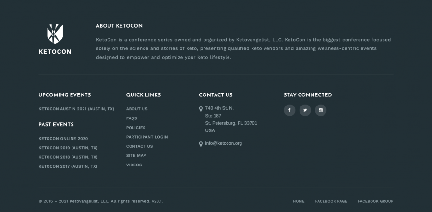Open KetoCon Online 2020 past event
The image size is (432, 212).
pyautogui.click(x=63, y=139)
